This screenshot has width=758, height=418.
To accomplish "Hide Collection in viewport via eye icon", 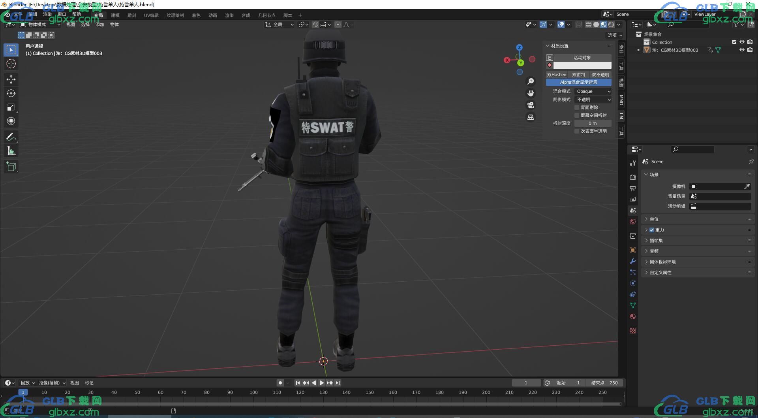I will [x=742, y=42].
